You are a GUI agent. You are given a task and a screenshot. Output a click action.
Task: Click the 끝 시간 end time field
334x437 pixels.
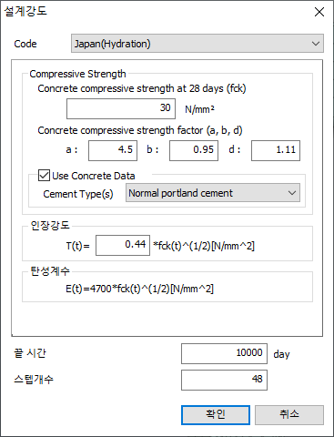pyautogui.click(x=224, y=353)
